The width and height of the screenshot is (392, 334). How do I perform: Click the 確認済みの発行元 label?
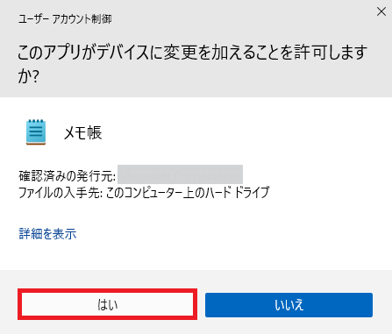pos(67,176)
